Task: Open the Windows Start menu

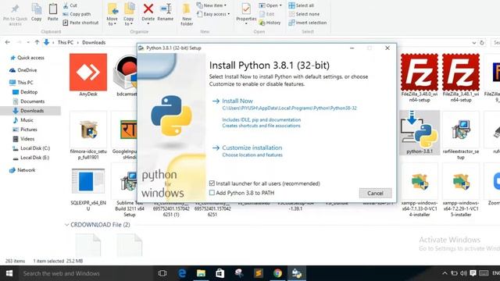Action: 9,273
